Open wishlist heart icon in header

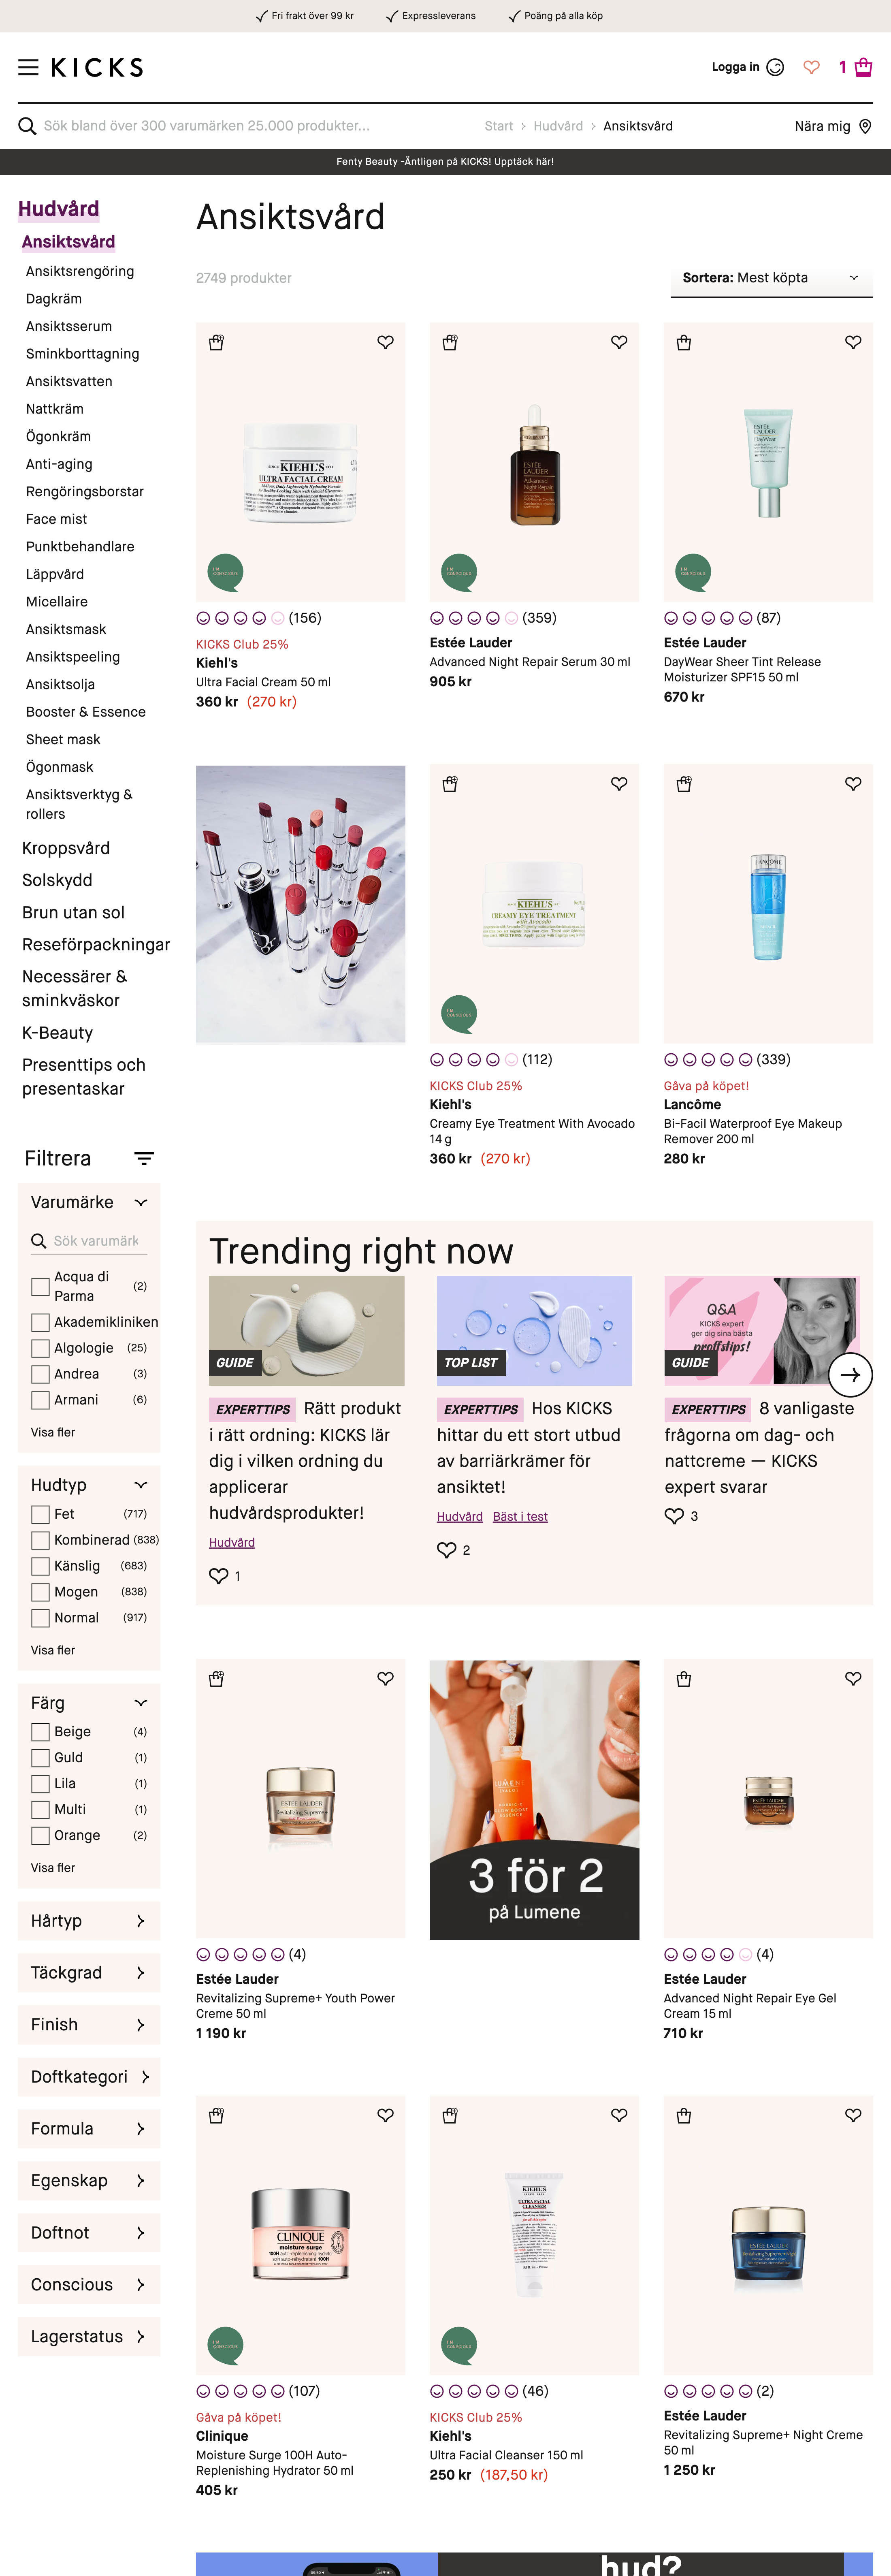click(811, 67)
